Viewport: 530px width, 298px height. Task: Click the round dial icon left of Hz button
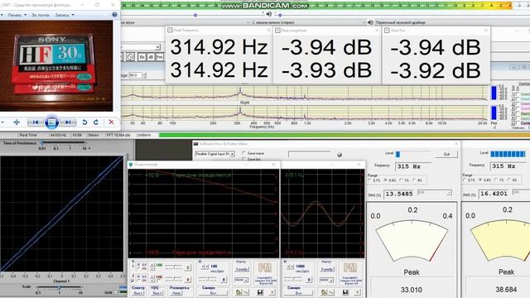tap(130, 57)
